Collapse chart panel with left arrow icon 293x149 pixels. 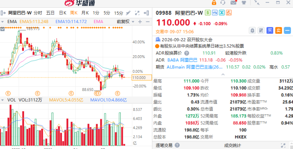[3, 13]
